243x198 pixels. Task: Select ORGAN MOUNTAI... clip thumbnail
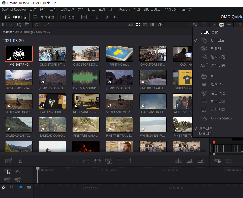(x=19, y=78)
